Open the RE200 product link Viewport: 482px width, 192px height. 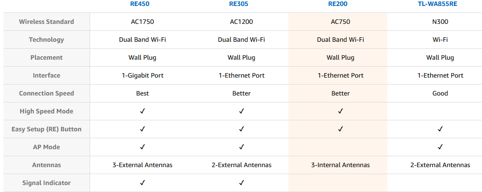tap(340, 4)
